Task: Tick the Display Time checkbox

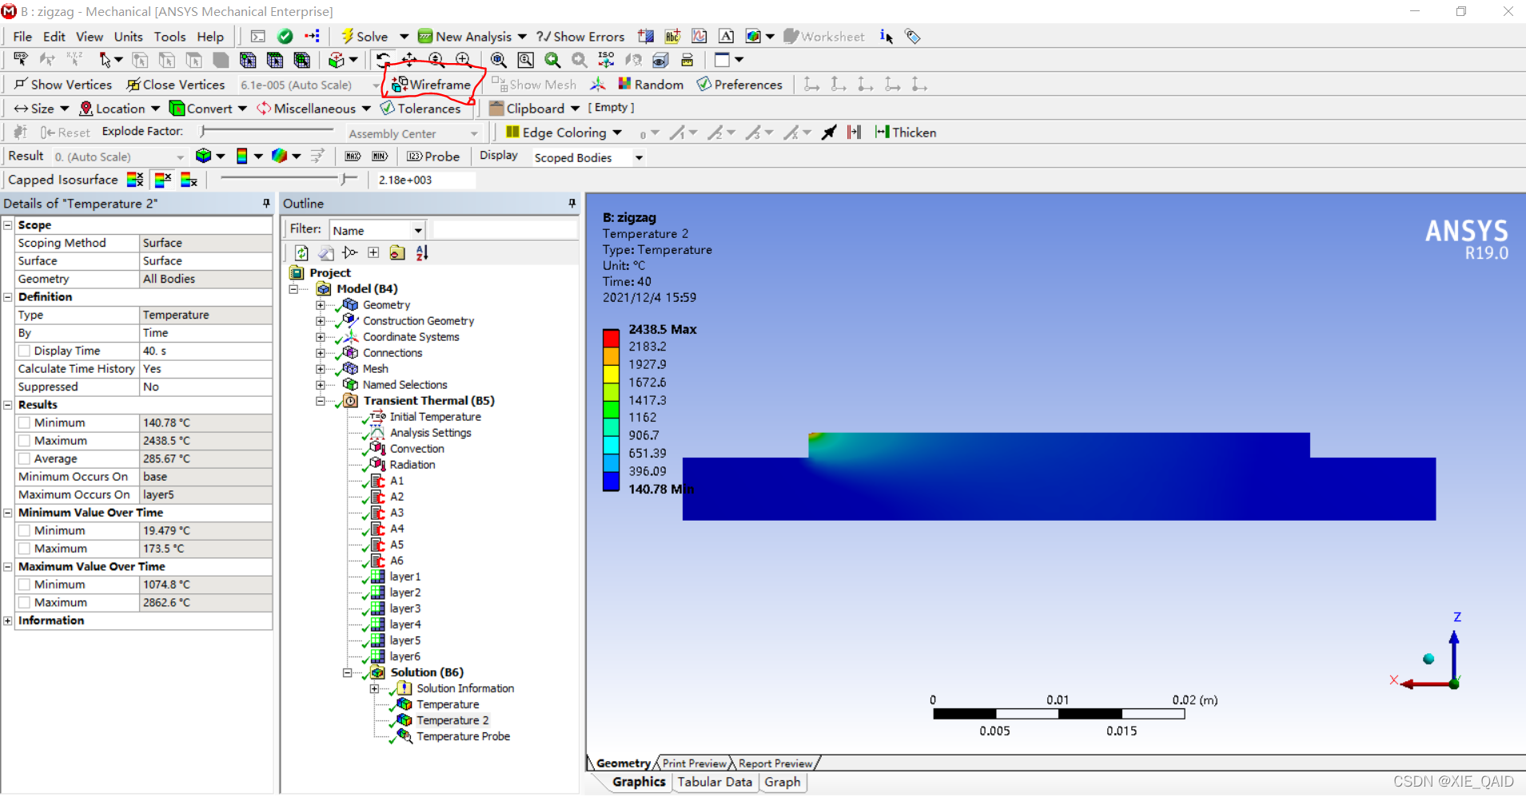Action: point(25,351)
